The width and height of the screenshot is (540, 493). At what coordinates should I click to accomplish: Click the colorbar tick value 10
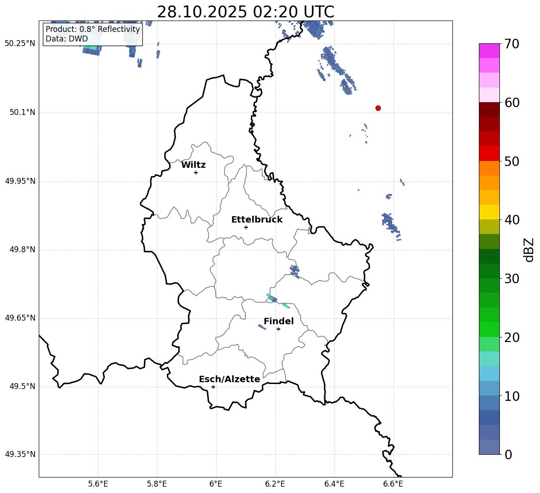[x=512, y=396]
